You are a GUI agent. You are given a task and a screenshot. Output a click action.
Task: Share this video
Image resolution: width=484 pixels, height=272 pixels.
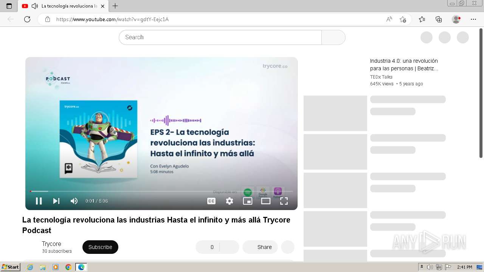pos(260,247)
